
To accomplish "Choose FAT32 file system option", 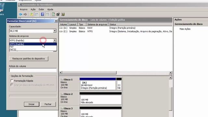I will click(33, 49).
